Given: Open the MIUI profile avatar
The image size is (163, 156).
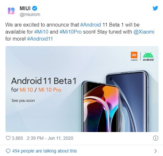Looking at the screenshot, I should coord(11,11).
